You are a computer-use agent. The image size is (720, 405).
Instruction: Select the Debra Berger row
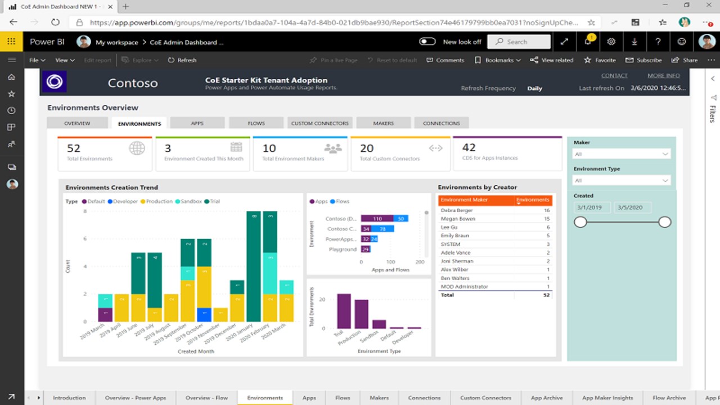click(x=495, y=210)
